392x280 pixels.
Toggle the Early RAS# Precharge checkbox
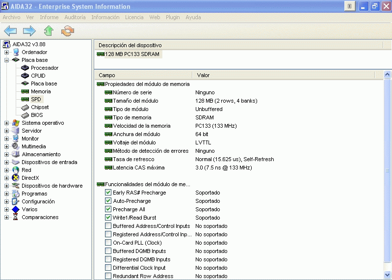[108, 193]
